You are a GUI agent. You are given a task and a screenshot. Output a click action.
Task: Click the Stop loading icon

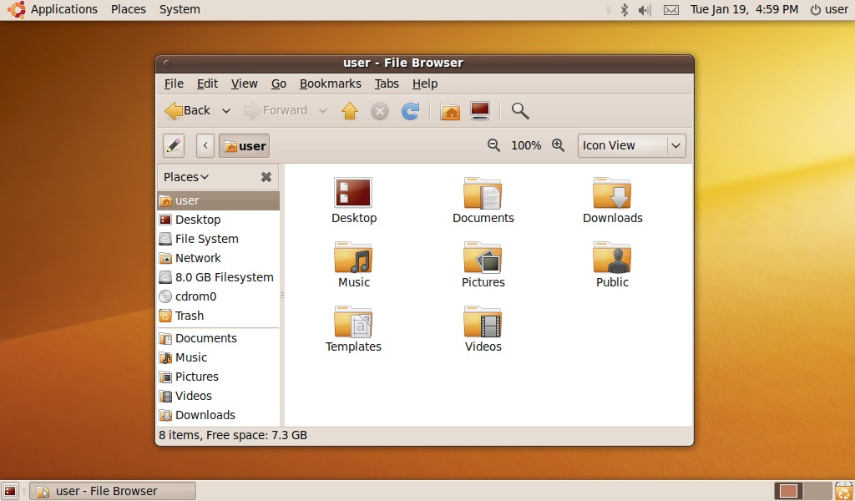coord(380,111)
